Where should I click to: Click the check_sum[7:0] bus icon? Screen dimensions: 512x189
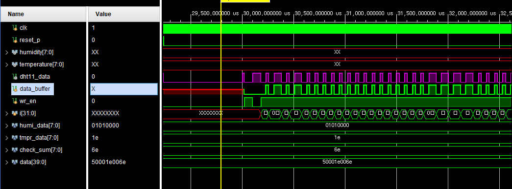pyautogui.click(x=15, y=150)
